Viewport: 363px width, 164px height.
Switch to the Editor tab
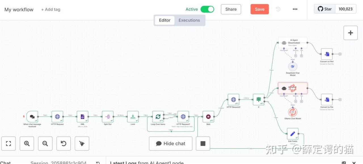tap(165, 20)
